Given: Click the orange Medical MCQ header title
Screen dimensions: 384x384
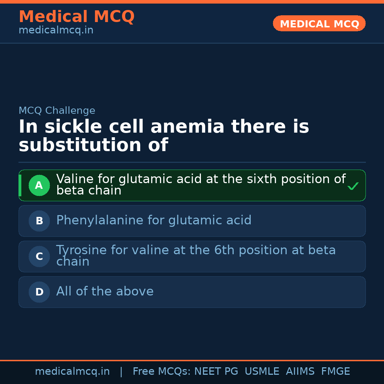Looking at the screenshot, I should click(x=76, y=17).
